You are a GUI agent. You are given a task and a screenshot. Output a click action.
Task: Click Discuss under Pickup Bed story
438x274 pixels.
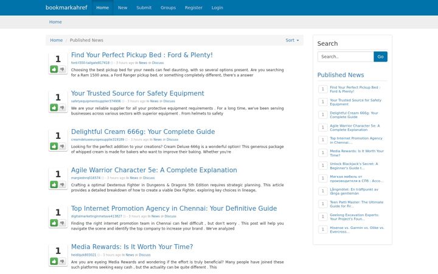pos(158,63)
